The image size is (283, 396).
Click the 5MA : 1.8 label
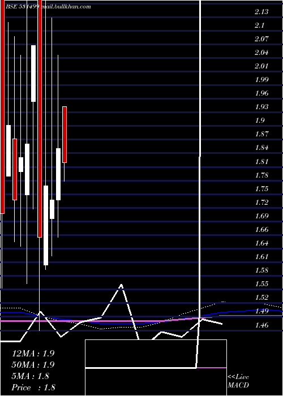pos(31,376)
